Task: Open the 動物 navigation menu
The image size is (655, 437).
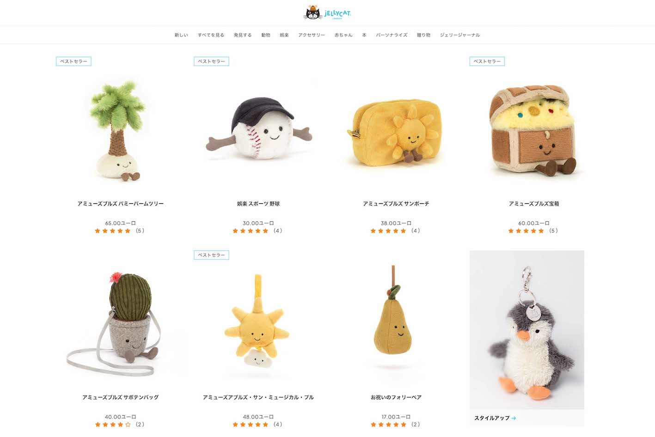Action: pyautogui.click(x=266, y=35)
